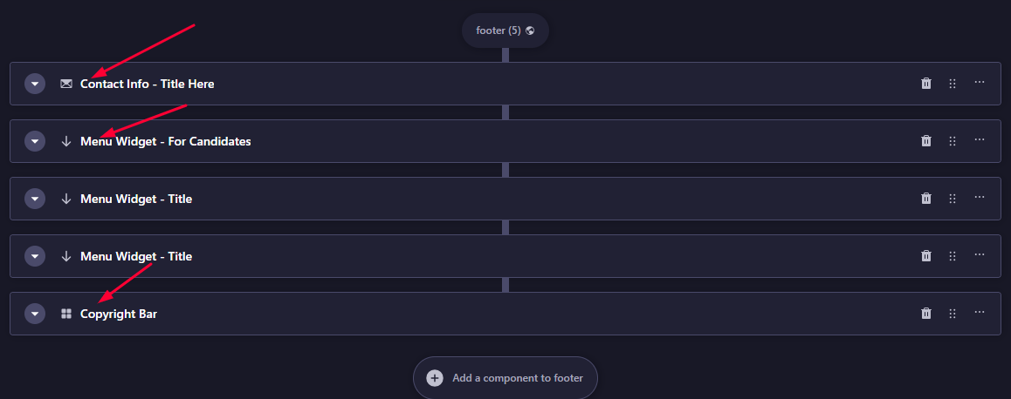
Task: Click the drag handle on For Candidates row
Action: pos(953,141)
